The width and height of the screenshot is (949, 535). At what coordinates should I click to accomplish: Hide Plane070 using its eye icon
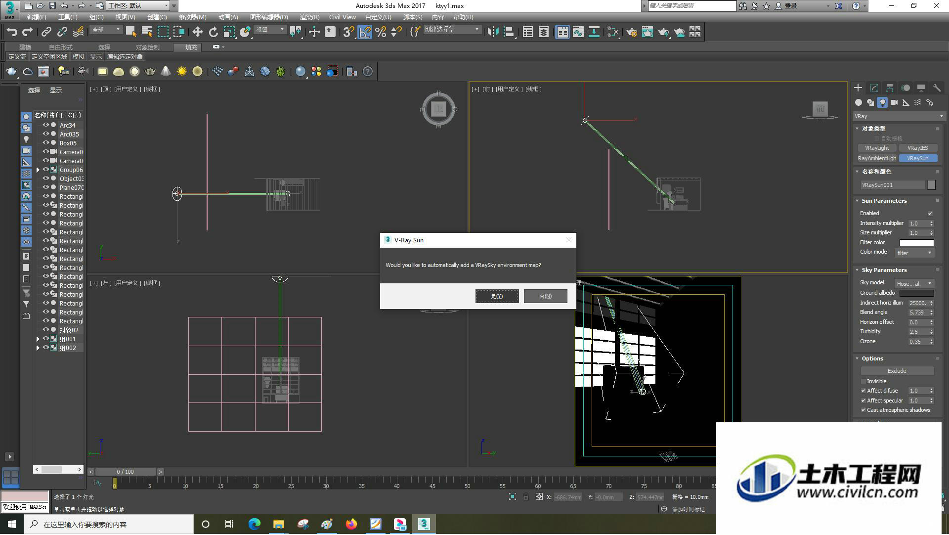[45, 187]
